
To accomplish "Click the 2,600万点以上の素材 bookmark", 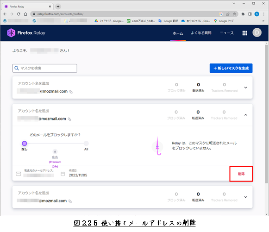I will [141, 21].
